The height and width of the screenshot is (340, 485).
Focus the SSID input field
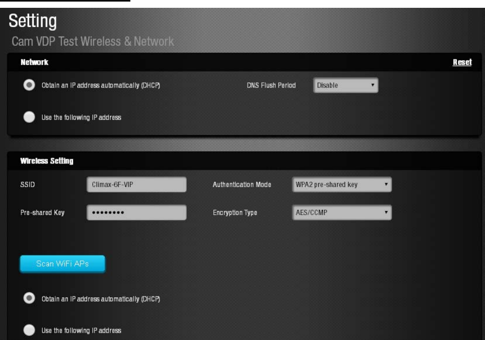(x=137, y=184)
